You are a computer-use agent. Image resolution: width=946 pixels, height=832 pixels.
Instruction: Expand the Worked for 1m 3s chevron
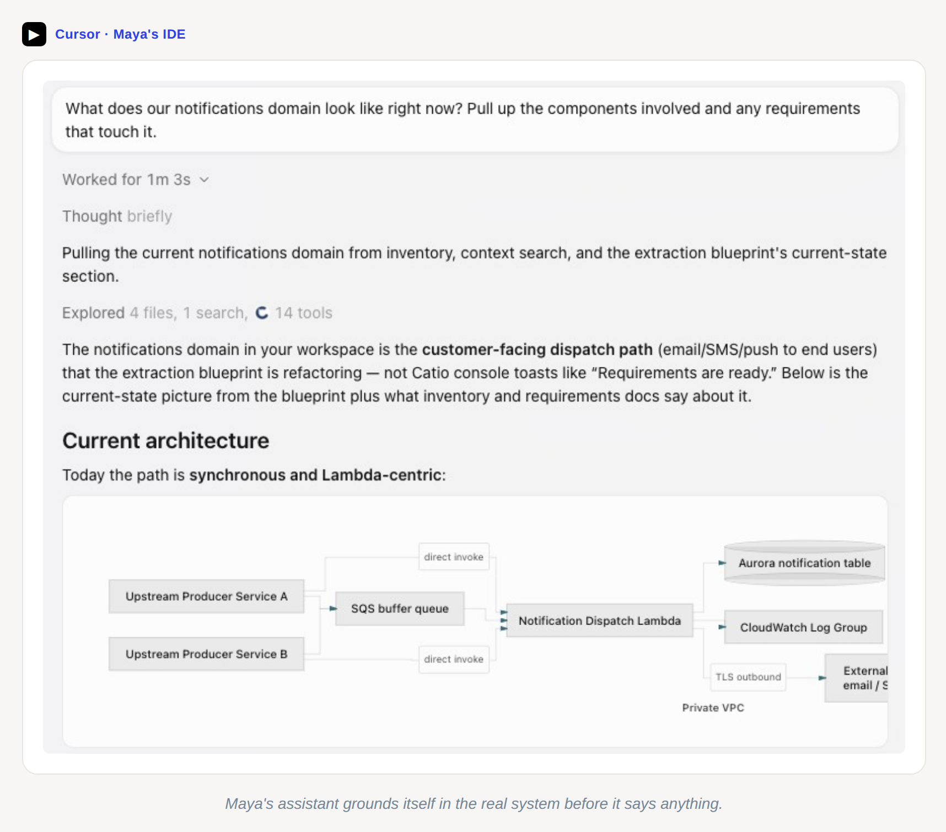pyautogui.click(x=205, y=180)
